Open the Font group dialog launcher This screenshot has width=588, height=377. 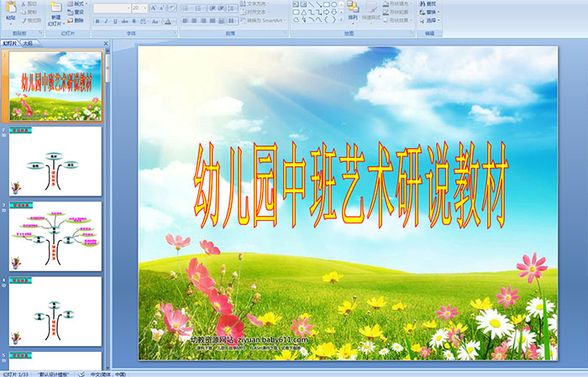[175, 34]
